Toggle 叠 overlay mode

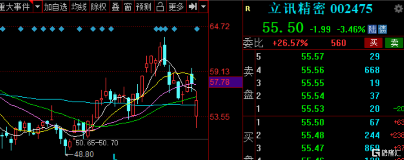pos(115,7)
